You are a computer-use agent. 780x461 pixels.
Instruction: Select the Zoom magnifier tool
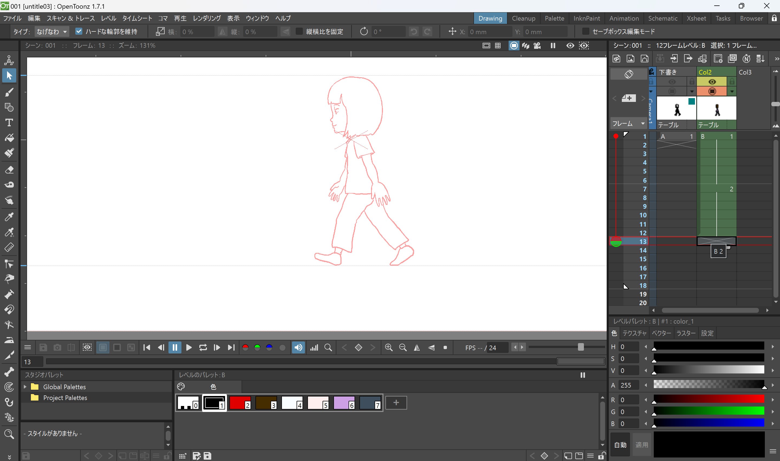click(x=9, y=434)
